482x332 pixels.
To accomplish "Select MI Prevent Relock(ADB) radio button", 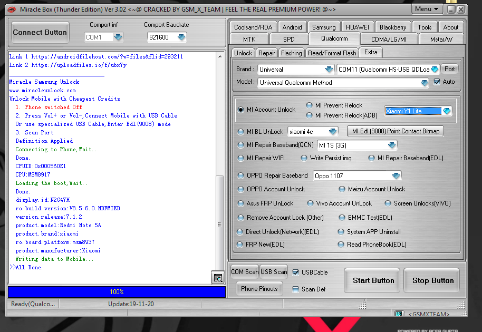I will click(309, 115).
